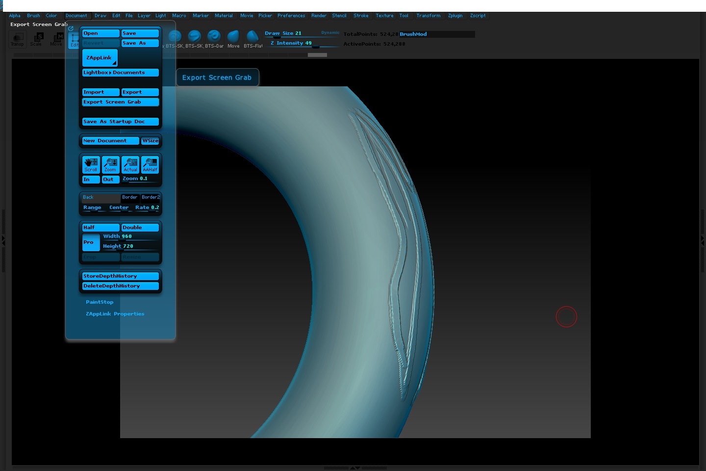Open the Render menu
This screenshot has height=471, width=706.
tap(319, 16)
